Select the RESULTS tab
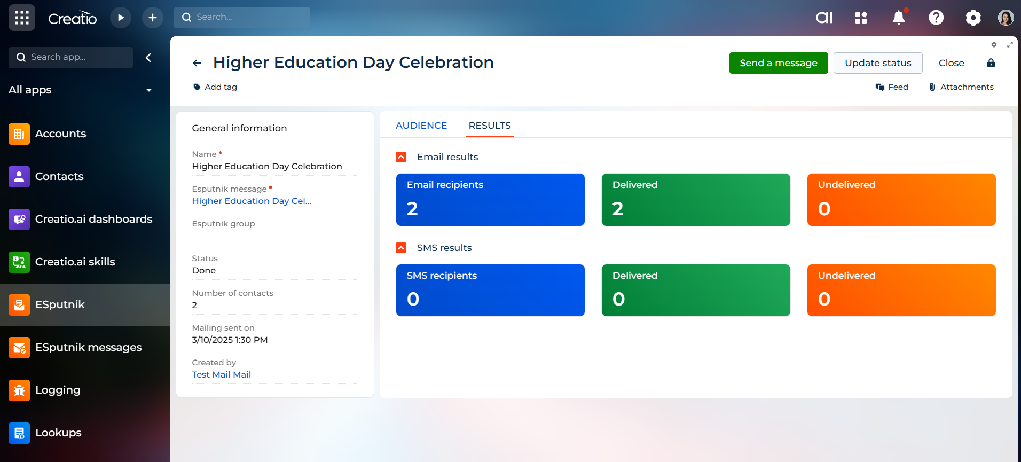Screen dimensions: 1021x462 490,126
